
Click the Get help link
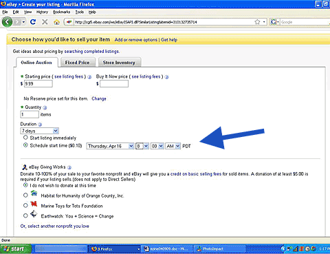click(x=169, y=40)
